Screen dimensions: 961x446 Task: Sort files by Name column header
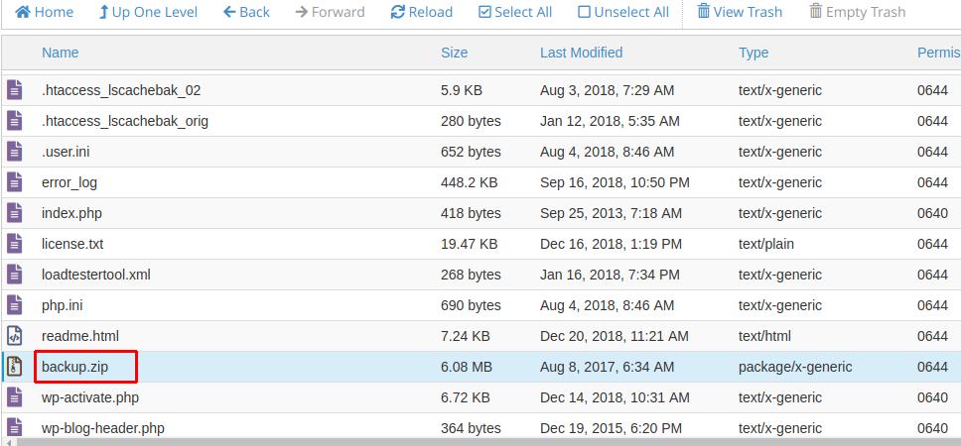coord(60,53)
